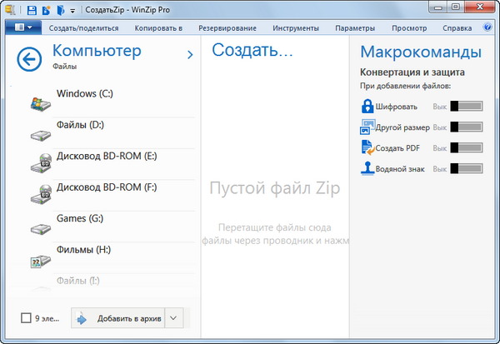Slide the Водяной знак switch

coord(467,169)
